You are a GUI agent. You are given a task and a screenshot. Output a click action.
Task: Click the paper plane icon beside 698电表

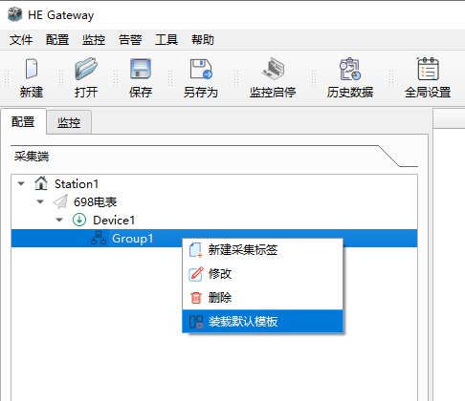pos(60,201)
